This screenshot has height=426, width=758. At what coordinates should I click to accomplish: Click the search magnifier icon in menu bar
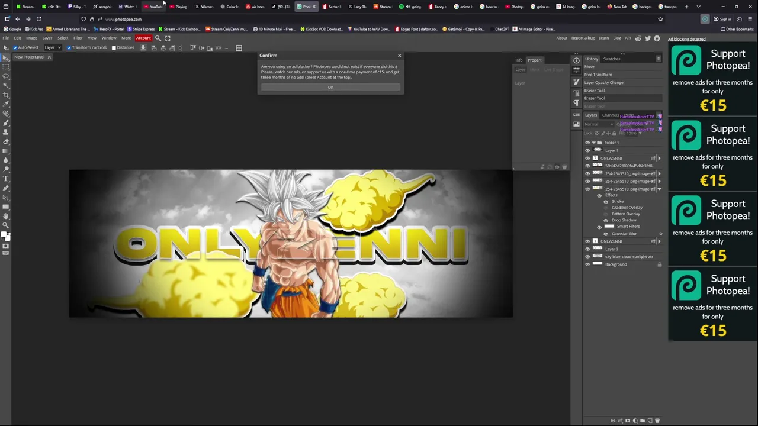pos(158,38)
